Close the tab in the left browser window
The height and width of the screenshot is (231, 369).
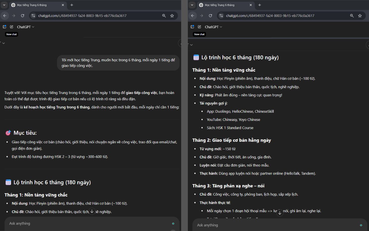point(63,5)
